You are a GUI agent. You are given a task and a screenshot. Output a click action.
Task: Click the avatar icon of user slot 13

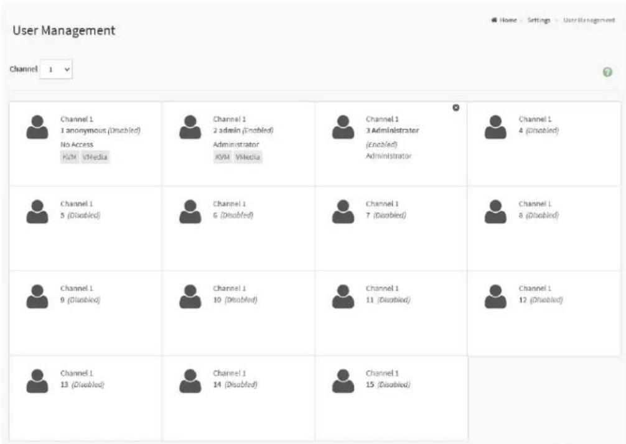point(37,381)
